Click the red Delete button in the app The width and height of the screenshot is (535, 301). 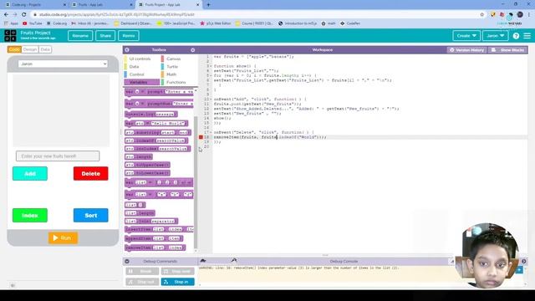pos(91,174)
